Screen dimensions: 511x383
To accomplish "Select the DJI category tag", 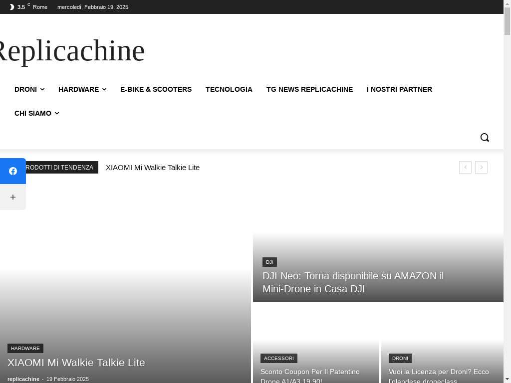I will 269,262.
